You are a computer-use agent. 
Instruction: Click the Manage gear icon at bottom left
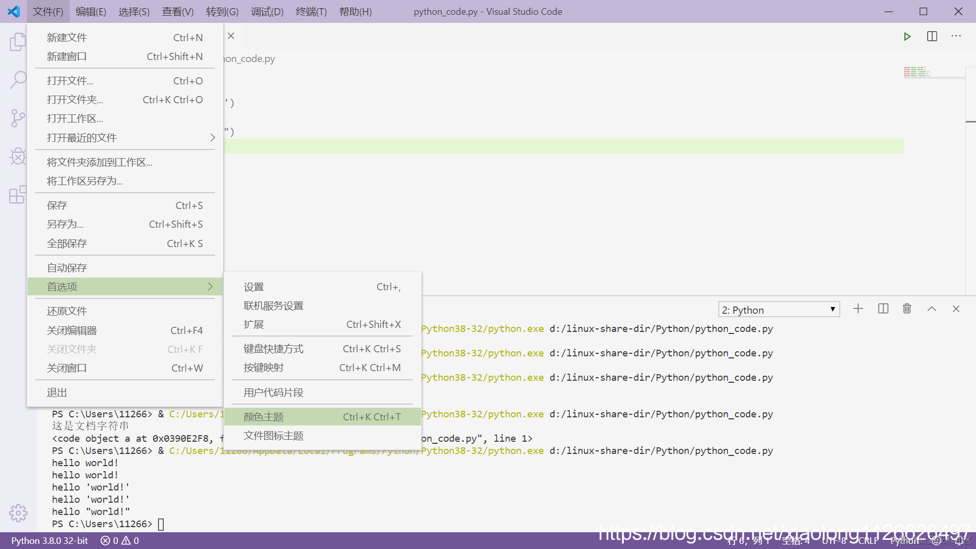pos(18,513)
